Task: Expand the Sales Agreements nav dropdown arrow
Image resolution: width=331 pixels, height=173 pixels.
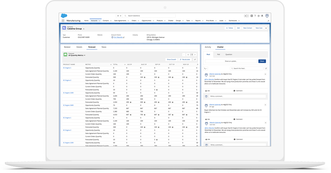Action: click(128, 21)
